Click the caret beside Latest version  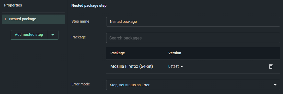182,67
